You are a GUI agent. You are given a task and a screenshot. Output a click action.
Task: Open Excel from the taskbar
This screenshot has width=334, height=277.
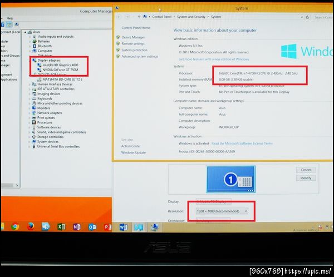point(61,227)
